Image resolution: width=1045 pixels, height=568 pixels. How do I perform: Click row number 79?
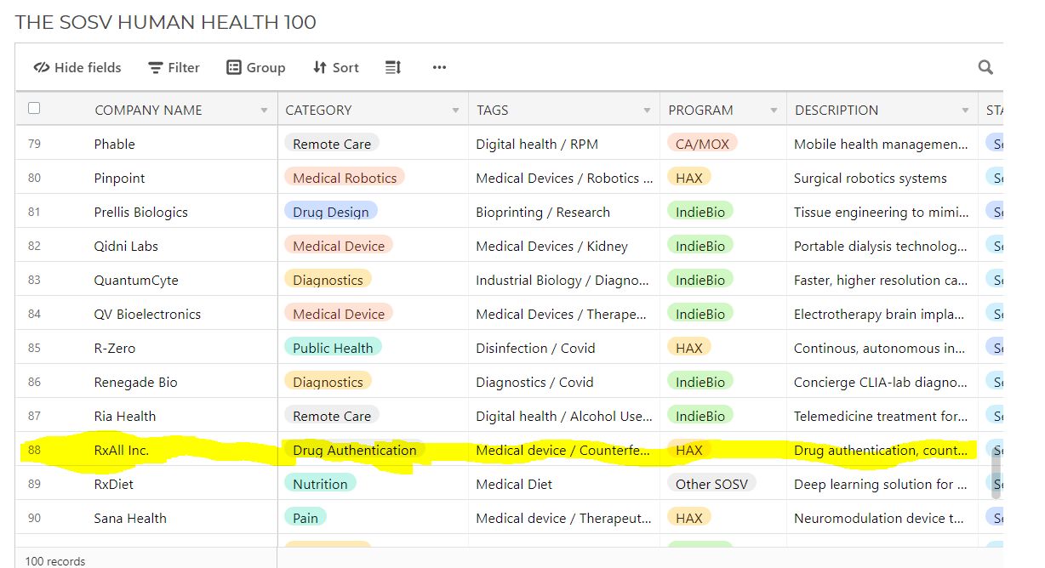[x=34, y=144]
